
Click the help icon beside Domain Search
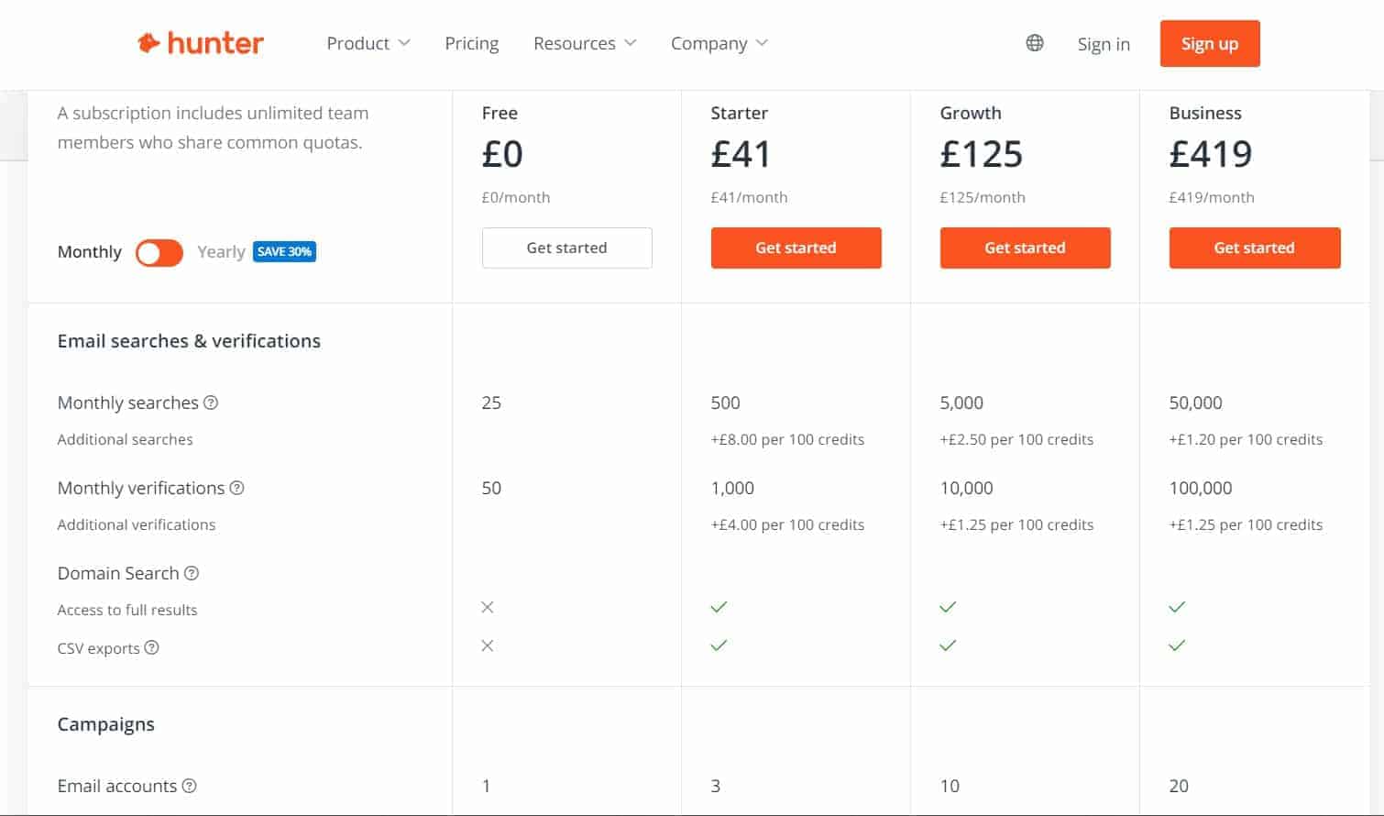coord(192,573)
